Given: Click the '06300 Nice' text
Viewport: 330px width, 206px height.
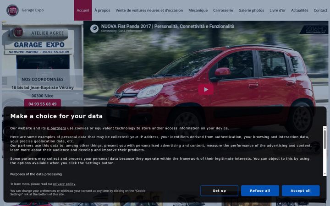Looking at the screenshot, I should point(43,96).
